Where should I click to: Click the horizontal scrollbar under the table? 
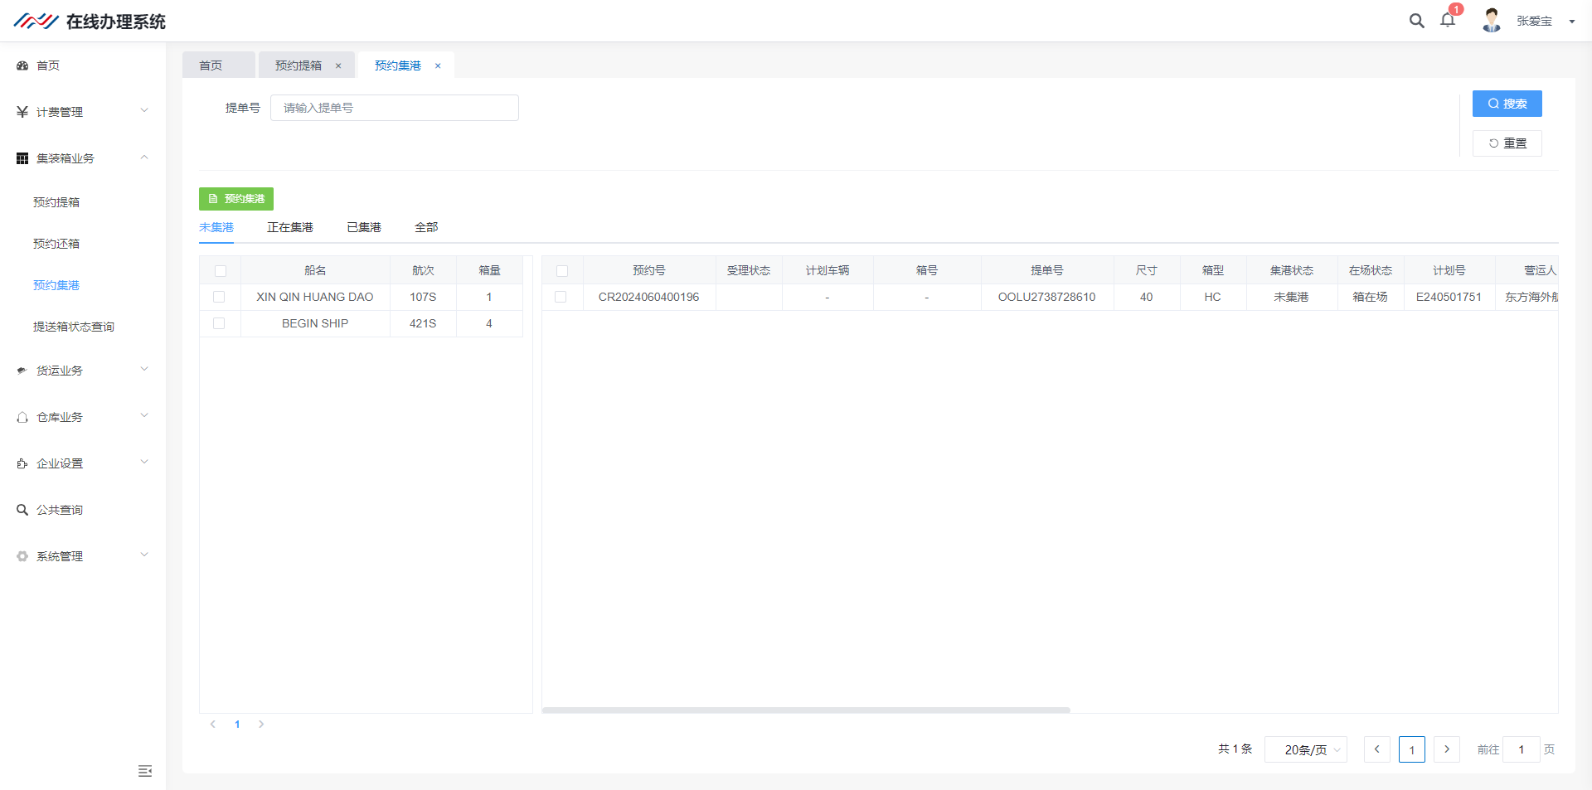click(x=805, y=710)
